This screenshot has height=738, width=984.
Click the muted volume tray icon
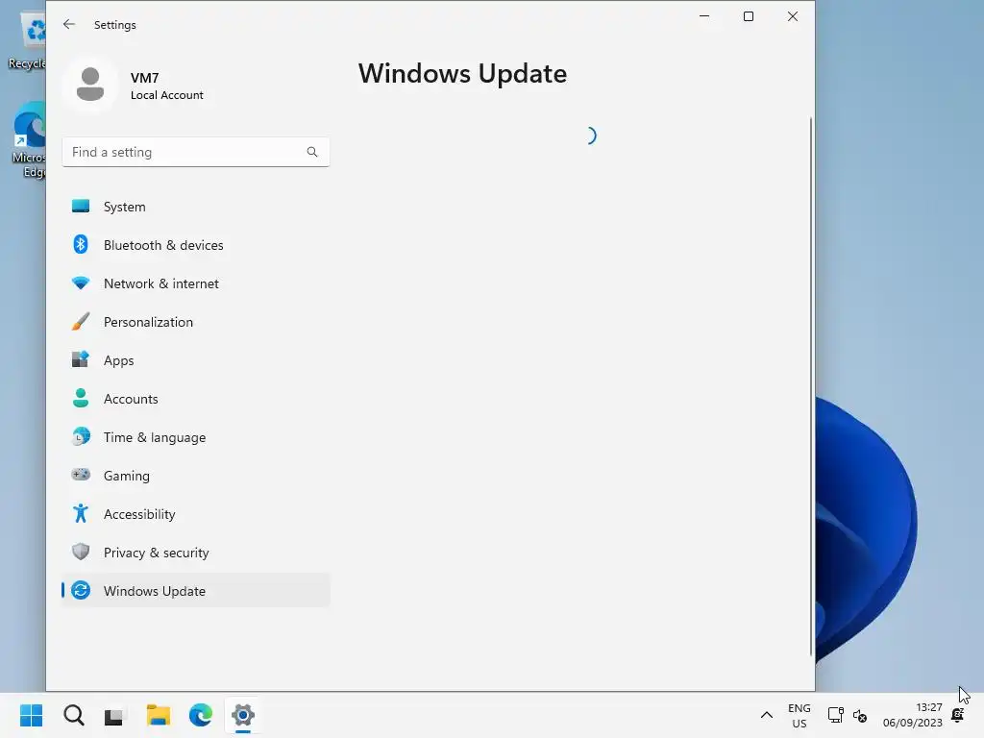click(860, 715)
